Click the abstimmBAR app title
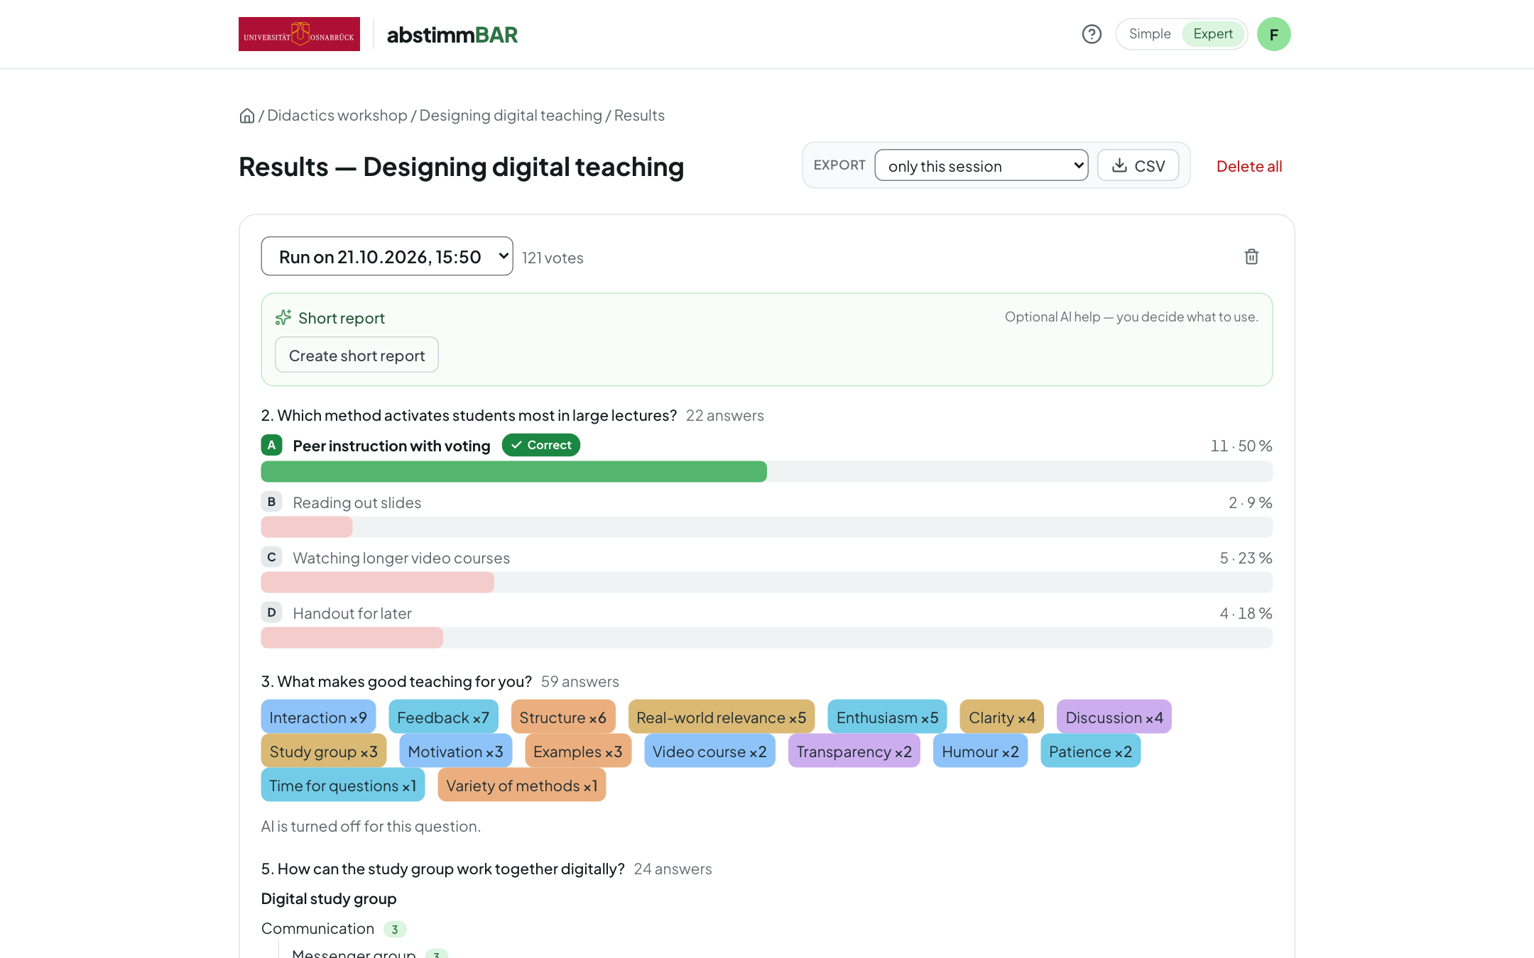Screen dimensions: 1534x958 coord(452,34)
